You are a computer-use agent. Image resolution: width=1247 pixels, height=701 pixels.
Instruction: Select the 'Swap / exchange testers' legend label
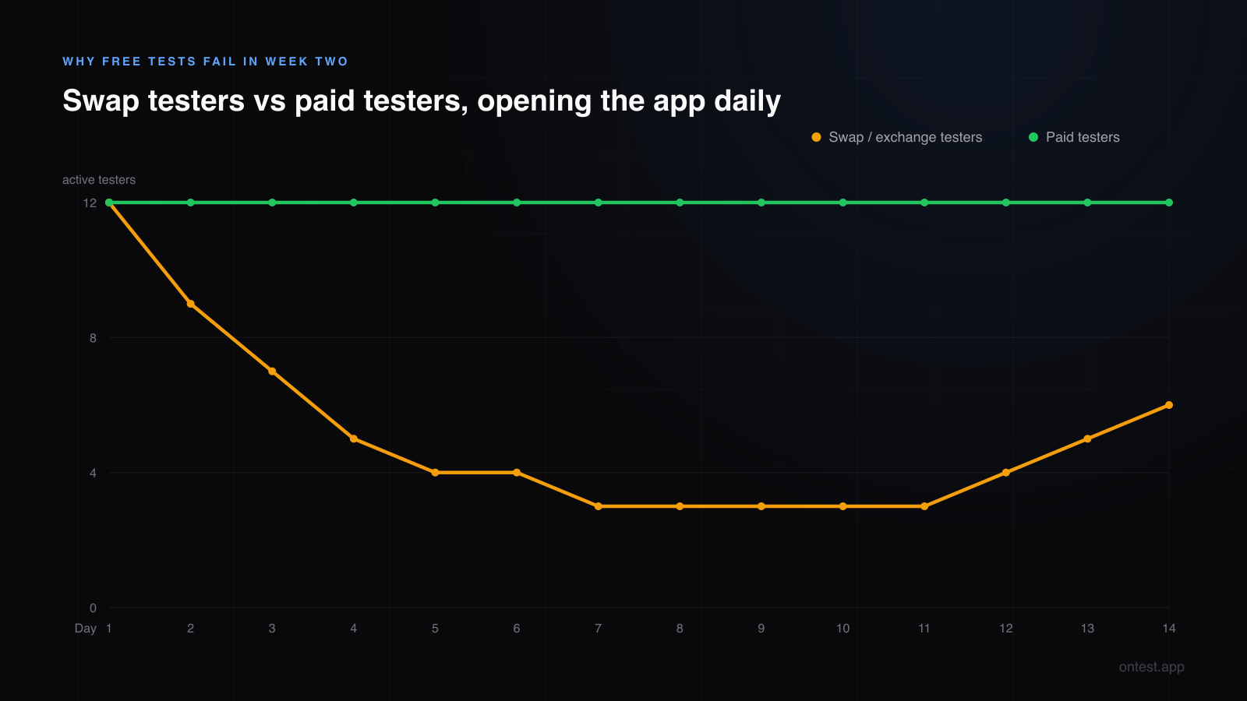click(906, 137)
